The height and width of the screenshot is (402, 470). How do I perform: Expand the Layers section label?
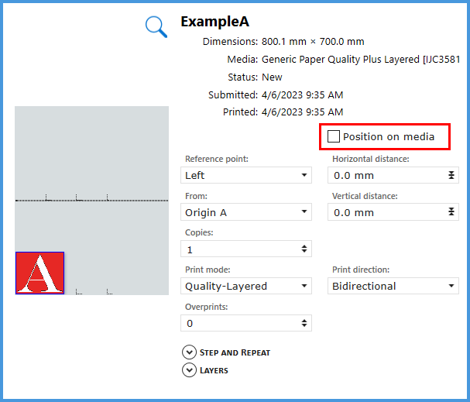(x=214, y=370)
